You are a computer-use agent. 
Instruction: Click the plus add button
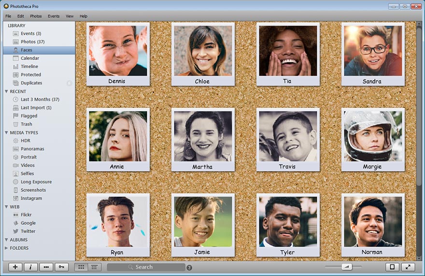tap(15, 267)
